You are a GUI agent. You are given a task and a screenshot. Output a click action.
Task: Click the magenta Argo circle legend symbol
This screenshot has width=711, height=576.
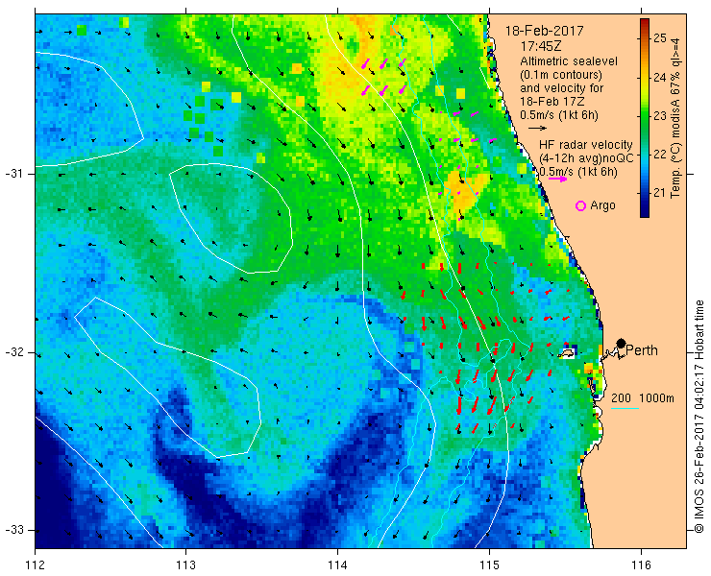[x=580, y=206]
